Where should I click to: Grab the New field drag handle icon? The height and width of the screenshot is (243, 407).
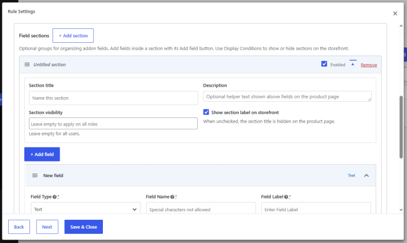pos(35,175)
